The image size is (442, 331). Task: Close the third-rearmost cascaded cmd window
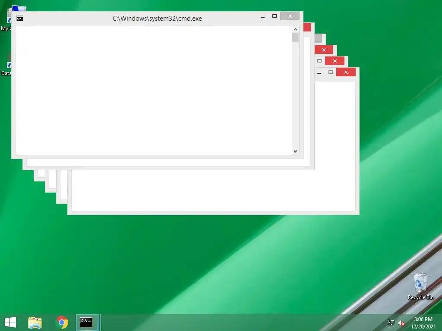tap(324, 50)
